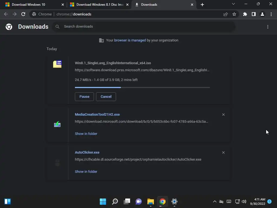Click the managed organization building icon
Screen dimensions: 277x208
(101, 40)
